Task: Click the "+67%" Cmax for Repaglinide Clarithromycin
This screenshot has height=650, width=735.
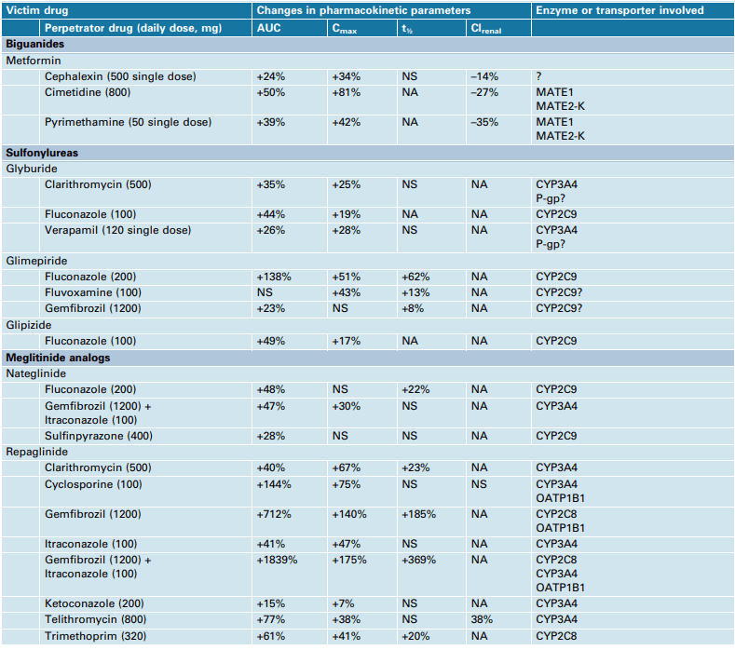Action: [346, 467]
